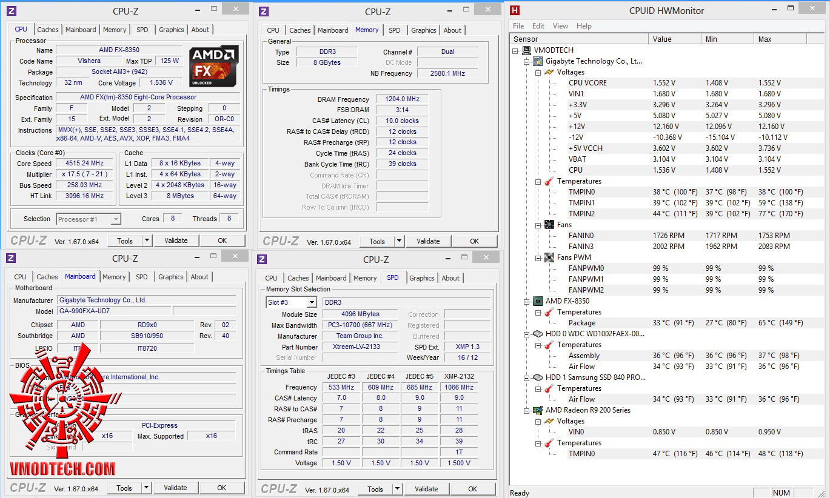Click the chip icon beside AMD FX-8350 in HWMonitor
The height and width of the screenshot is (498, 830).
pyautogui.click(x=538, y=301)
